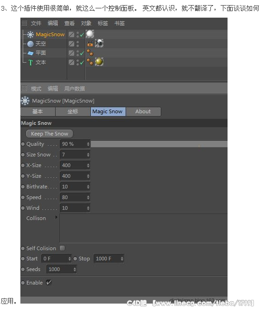This screenshot has width=266, height=311.
Task: Click Quality keyframe animation dot
Action: (23, 144)
